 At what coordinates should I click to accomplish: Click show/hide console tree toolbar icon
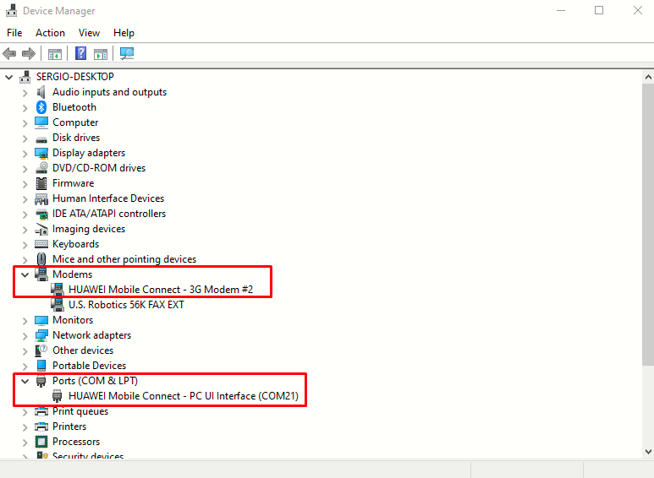[x=55, y=54]
